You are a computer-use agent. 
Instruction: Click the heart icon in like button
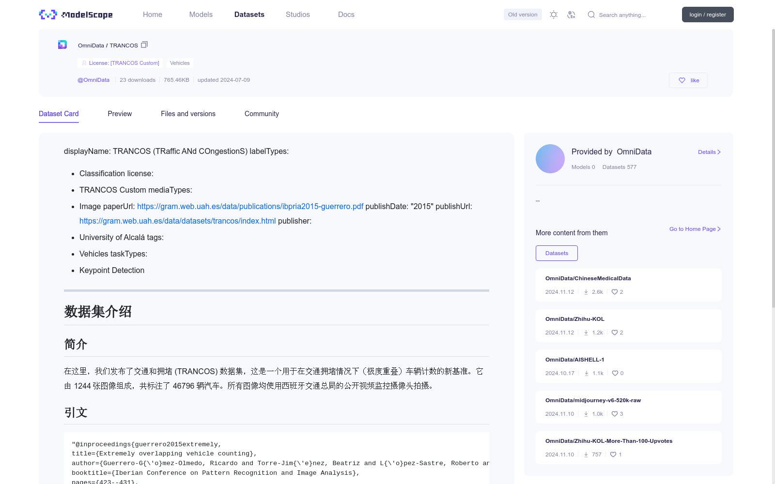click(x=682, y=80)
